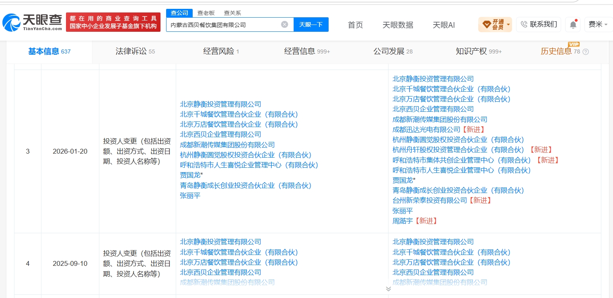
Task: Select the date 2025-09-10
Action: pyautogui.click(x=70, y=264)
